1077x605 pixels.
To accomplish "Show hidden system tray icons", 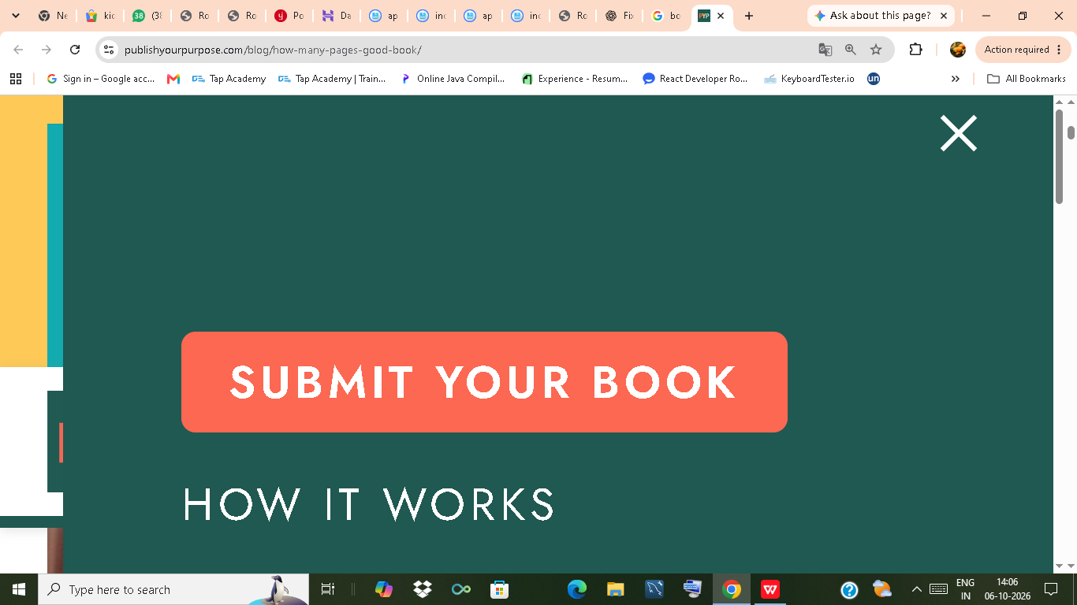I will pyautogui.click(x=916, y=589).
